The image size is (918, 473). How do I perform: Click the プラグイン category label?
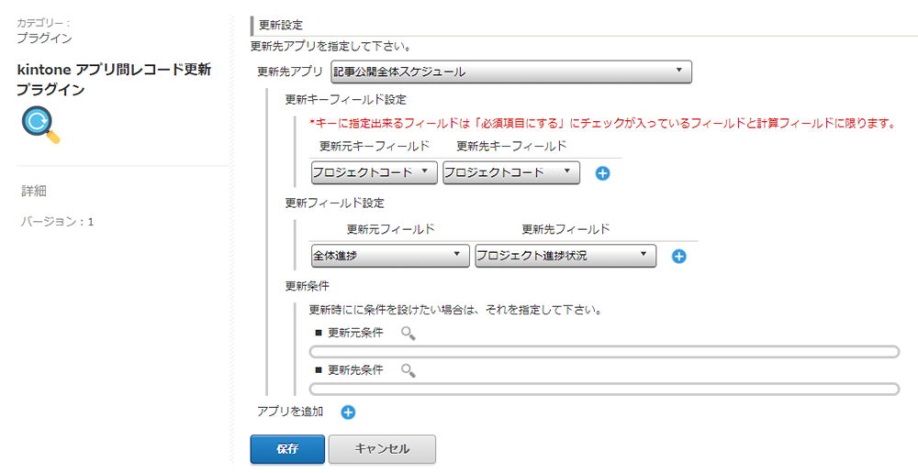(x=44, y=38)
